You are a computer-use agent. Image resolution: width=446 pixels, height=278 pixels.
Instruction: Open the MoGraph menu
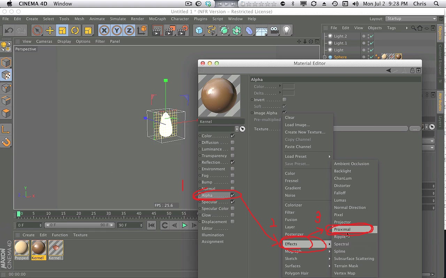[157, 19]
